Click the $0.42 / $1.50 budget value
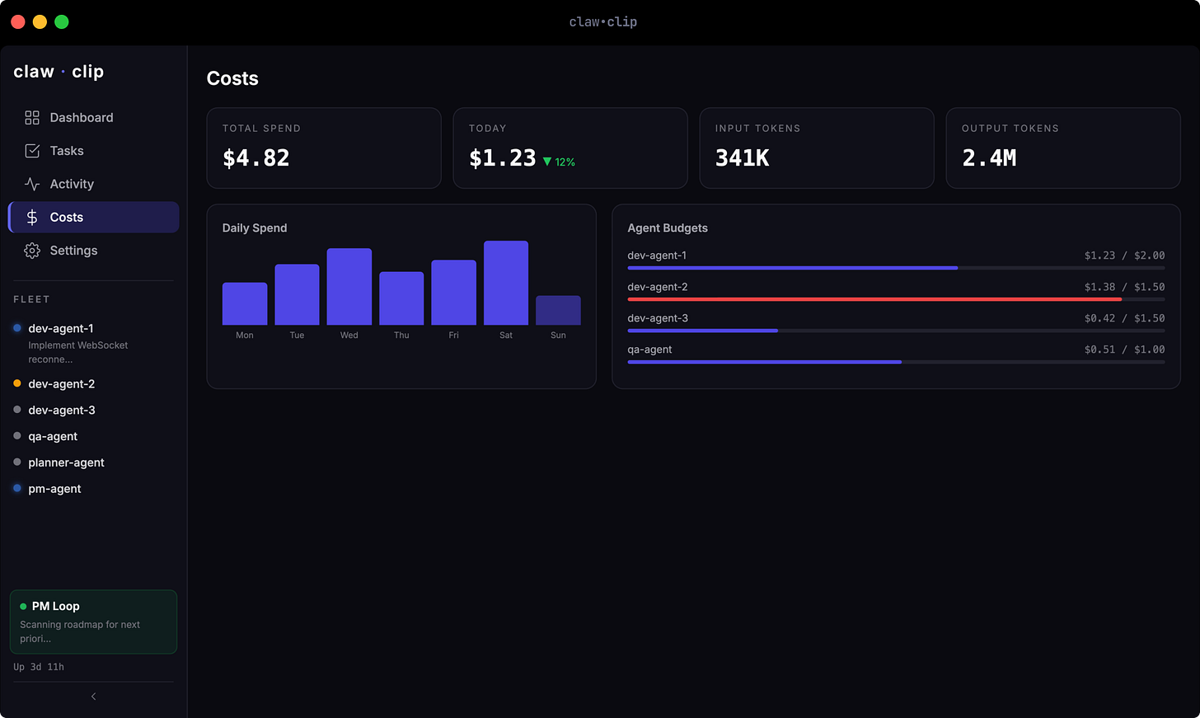1200x718 pixels. pyautogui.click(x=1124, y=318)
